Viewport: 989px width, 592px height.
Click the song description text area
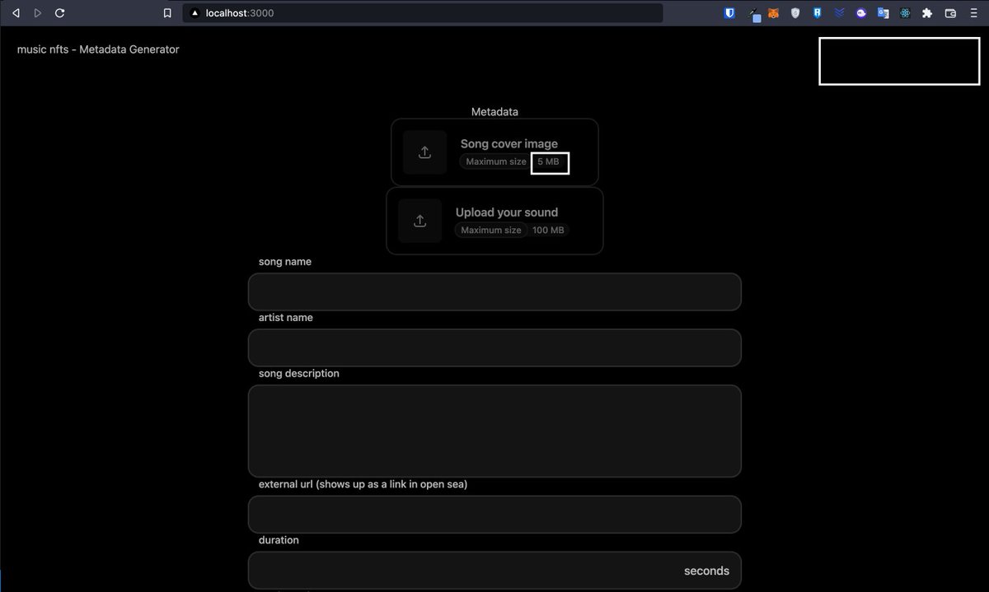click(494, 431)
